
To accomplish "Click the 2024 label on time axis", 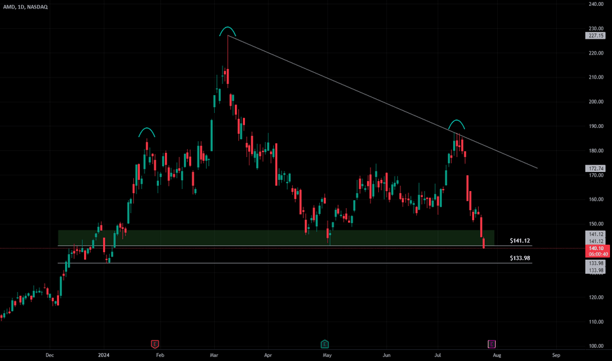I will pos(104,355).
